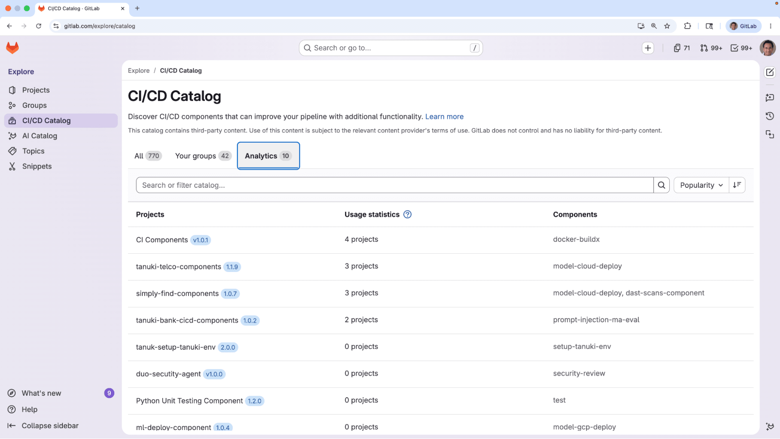The image size is (780, 439).
Task: Open CI/CD Catalog sidebar item
Action: pos(61,121)
